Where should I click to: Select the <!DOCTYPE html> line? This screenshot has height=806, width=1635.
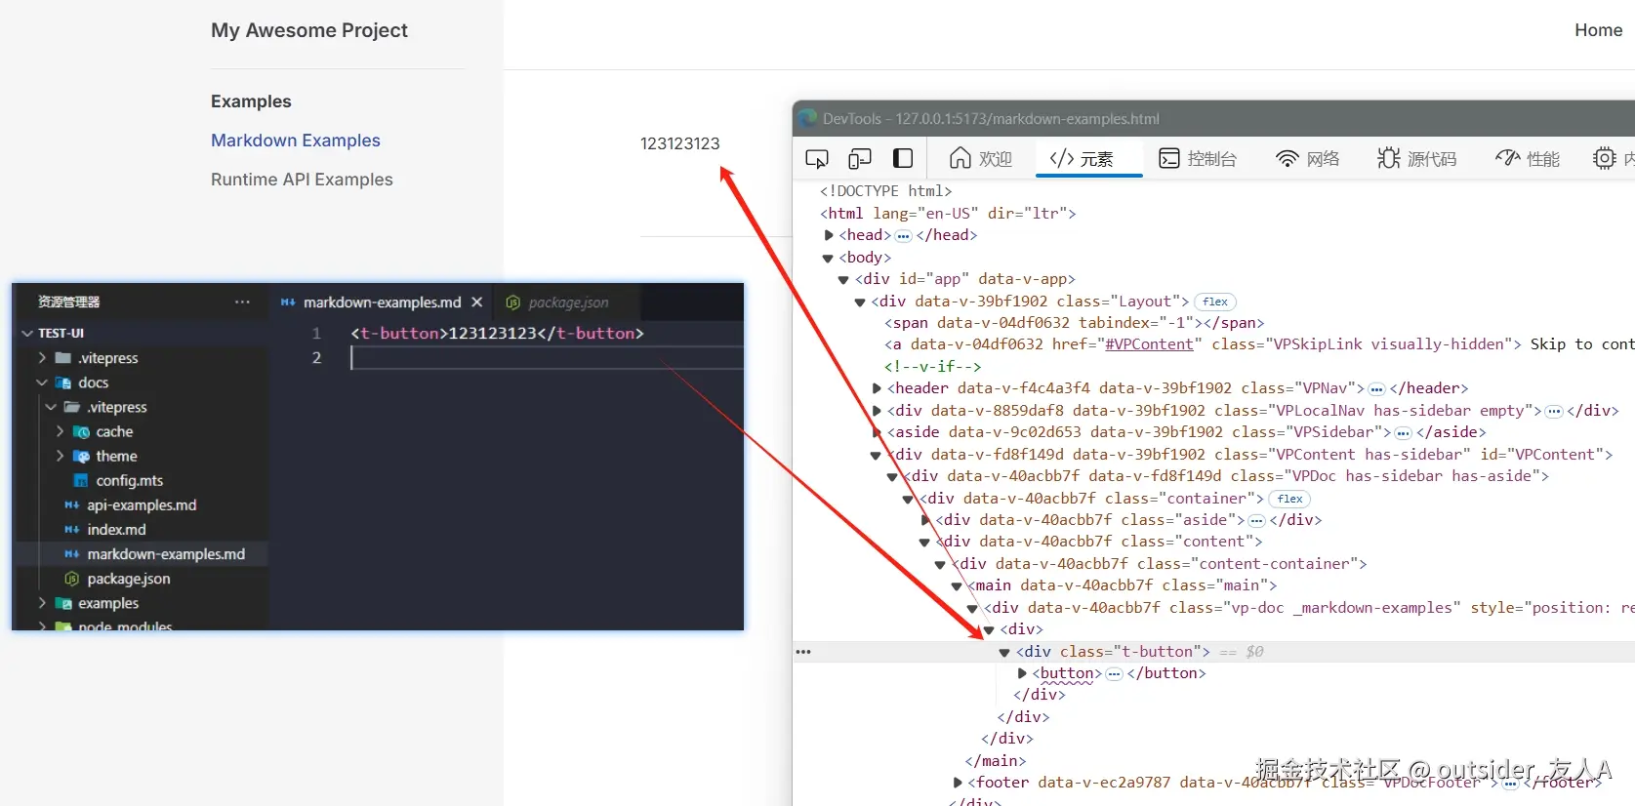[885, 191]
